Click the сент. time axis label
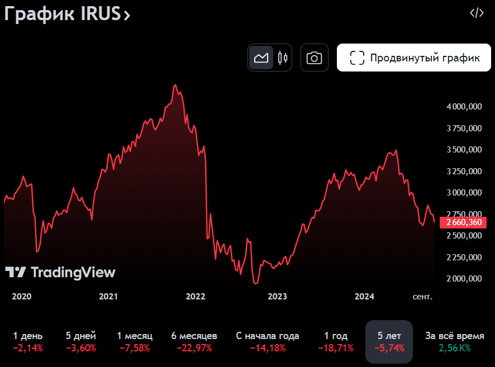The height and width of the screenshot is (367, 495). pos(422,297)
